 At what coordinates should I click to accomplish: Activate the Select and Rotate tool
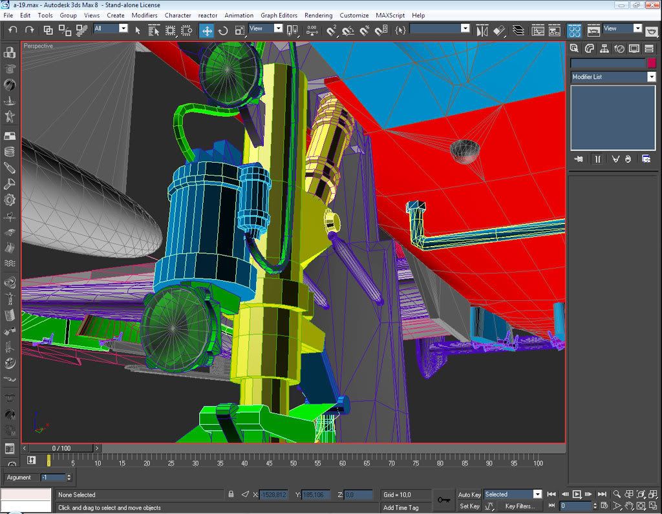223,30
